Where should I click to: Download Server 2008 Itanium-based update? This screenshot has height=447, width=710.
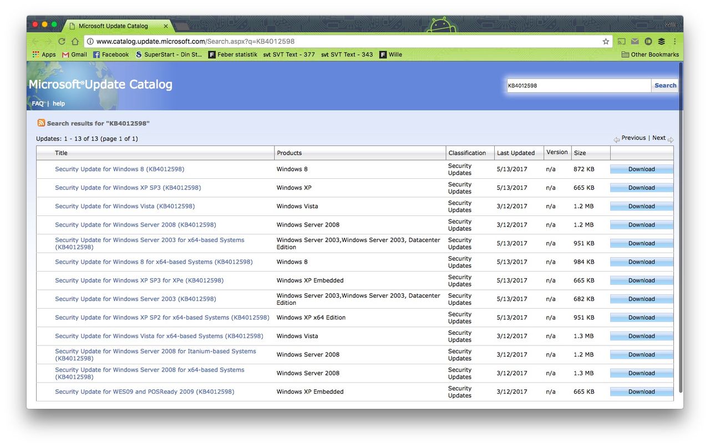(x=641, y=355)
